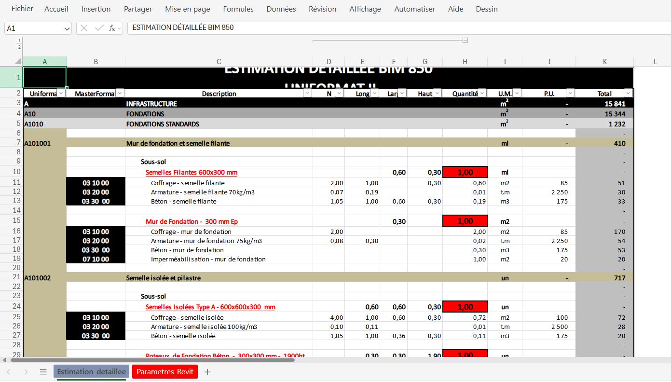Open filter dropdown for Uniformat column
Viewport: 671px width, 382px height.
[x=61, y=93]
